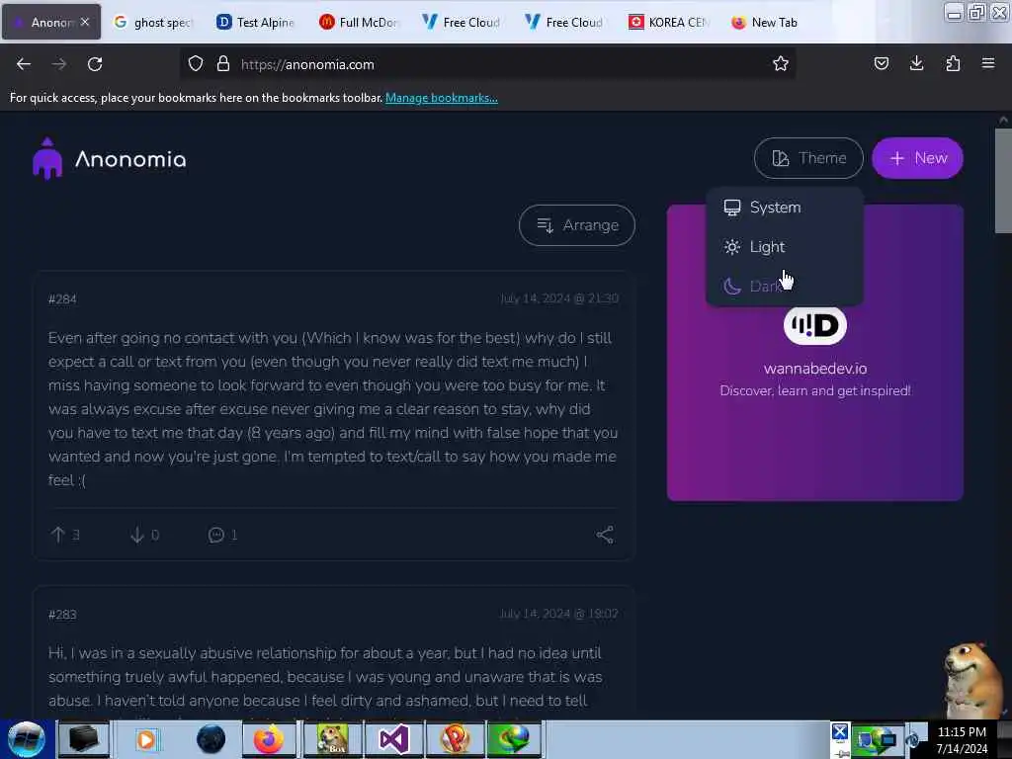This screenshot has height=759, width=1012.
Task: Click the page vertical scrollbar thumb
Action: click(x=1003, y=181)
